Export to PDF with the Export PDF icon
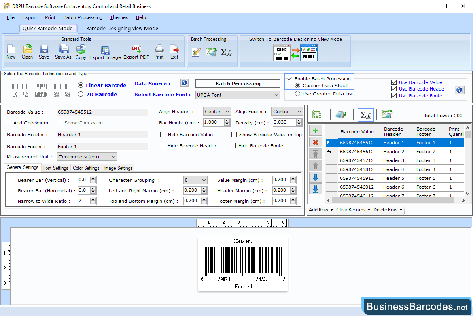The width and height of the screenshot is (473, 316). pos(136,52)
